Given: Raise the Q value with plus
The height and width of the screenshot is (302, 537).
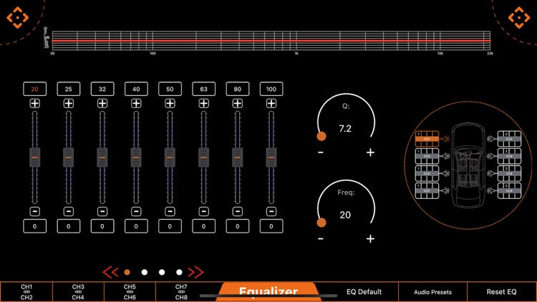Looking at the screenshot, I should click(x=370, y=152).
